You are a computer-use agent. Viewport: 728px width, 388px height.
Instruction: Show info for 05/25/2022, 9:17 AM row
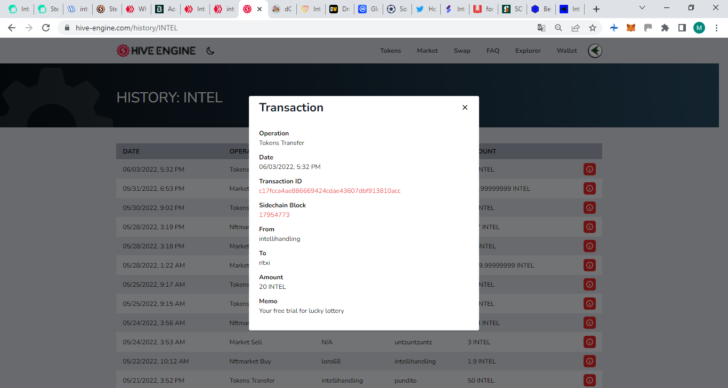tap(589, 284)
